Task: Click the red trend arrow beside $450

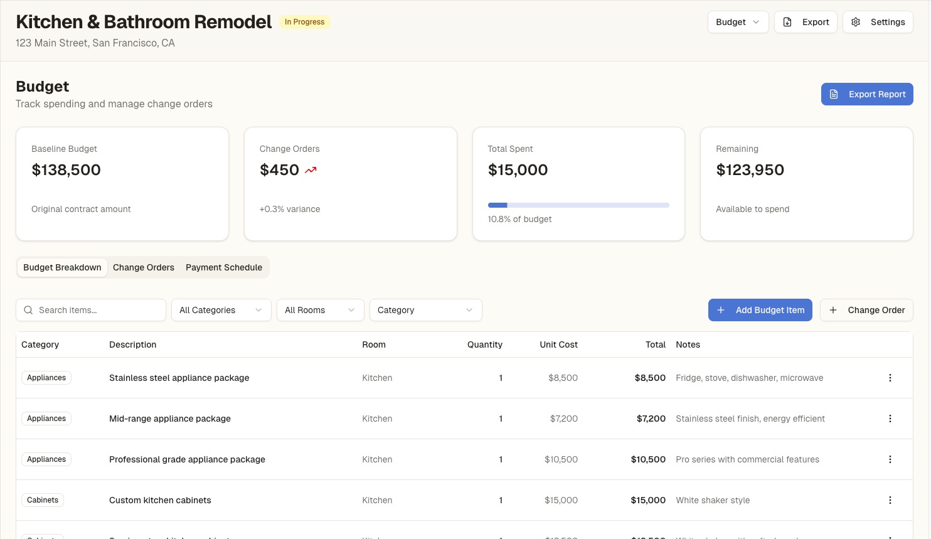Action: point(310,169)
